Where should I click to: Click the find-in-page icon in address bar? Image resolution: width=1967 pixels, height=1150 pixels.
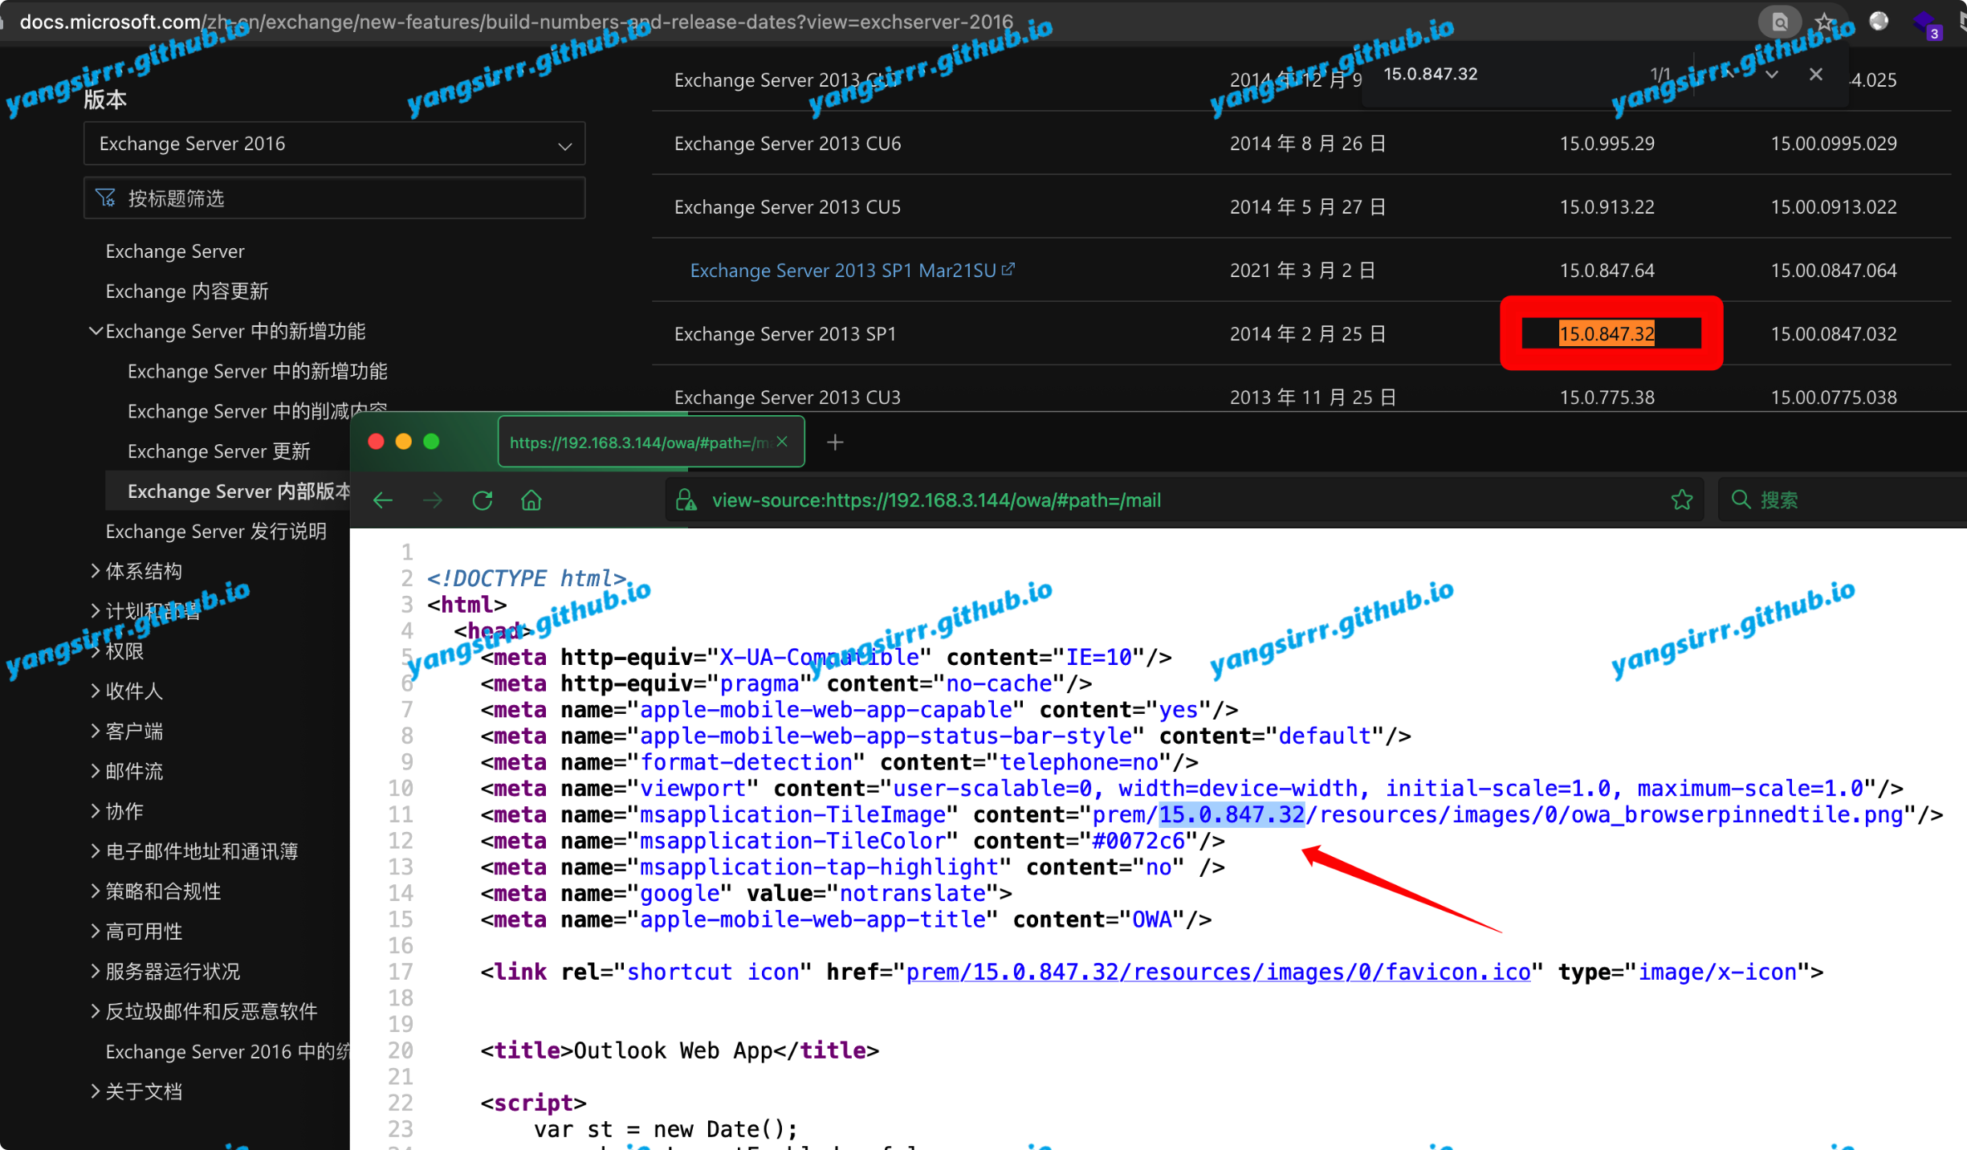(x=1779, y=22)
